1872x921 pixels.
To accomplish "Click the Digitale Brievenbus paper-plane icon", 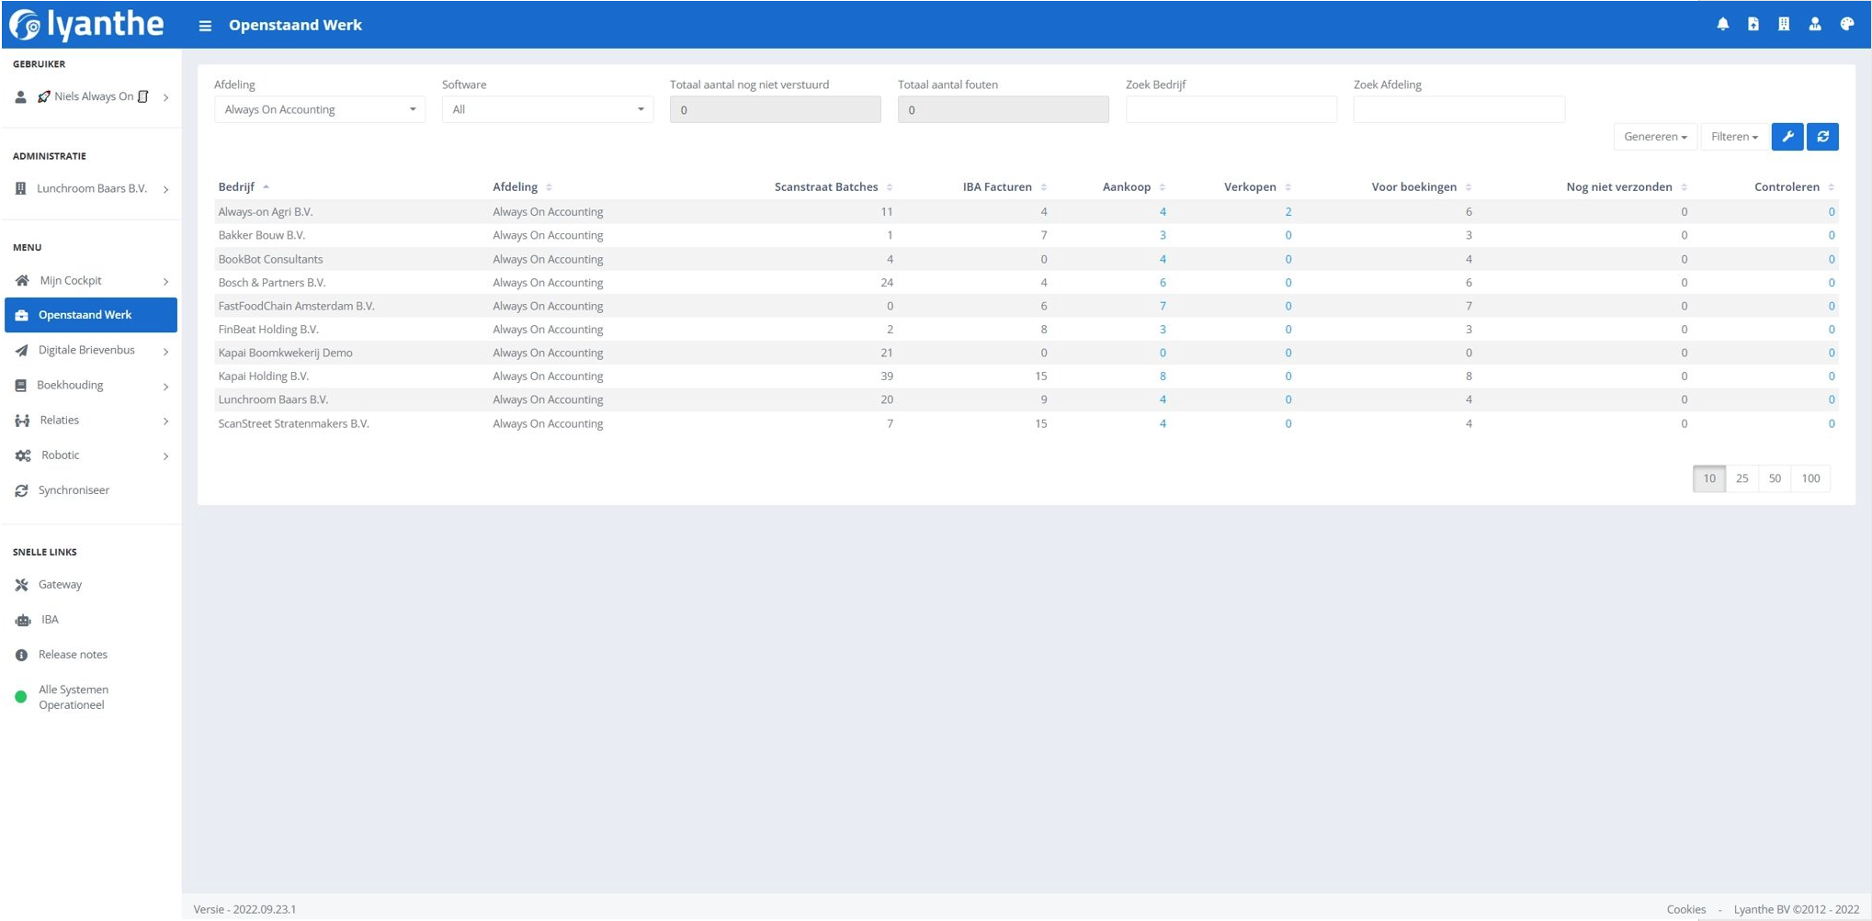I will [21, 351].
